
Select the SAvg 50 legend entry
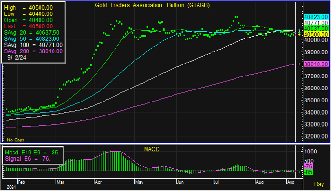coord(32,39)
